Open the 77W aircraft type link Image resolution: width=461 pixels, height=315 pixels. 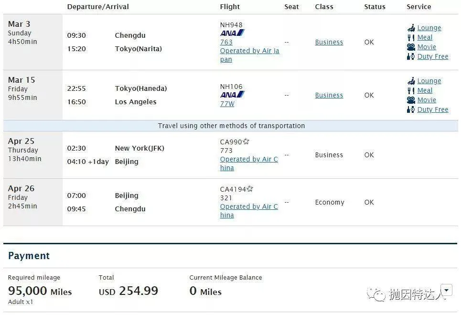(227, 104)
